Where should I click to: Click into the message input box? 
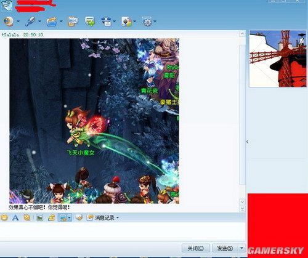[x=123, y=231]
